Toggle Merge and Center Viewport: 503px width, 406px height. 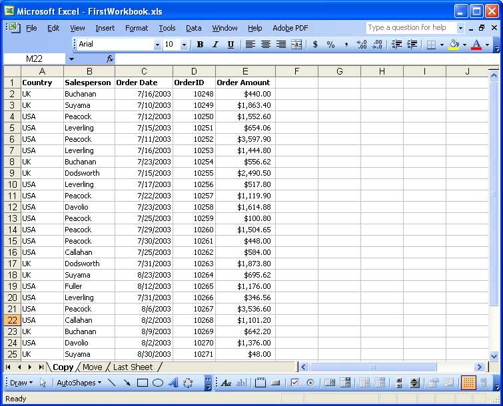click(x=296, y=44)
